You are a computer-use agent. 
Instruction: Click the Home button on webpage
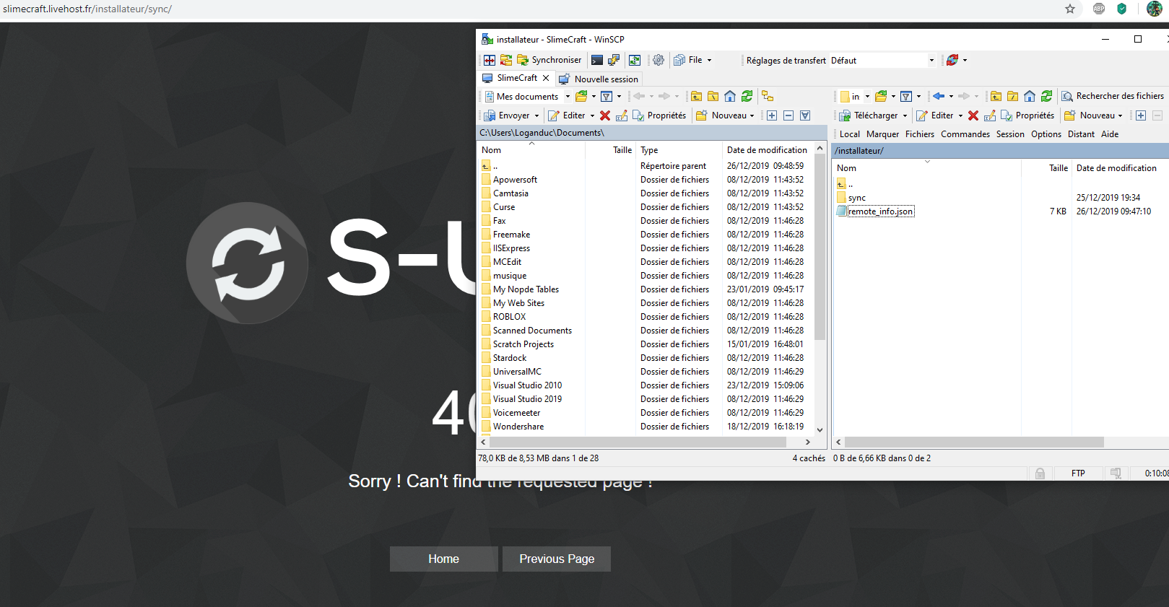click(443, 559)
